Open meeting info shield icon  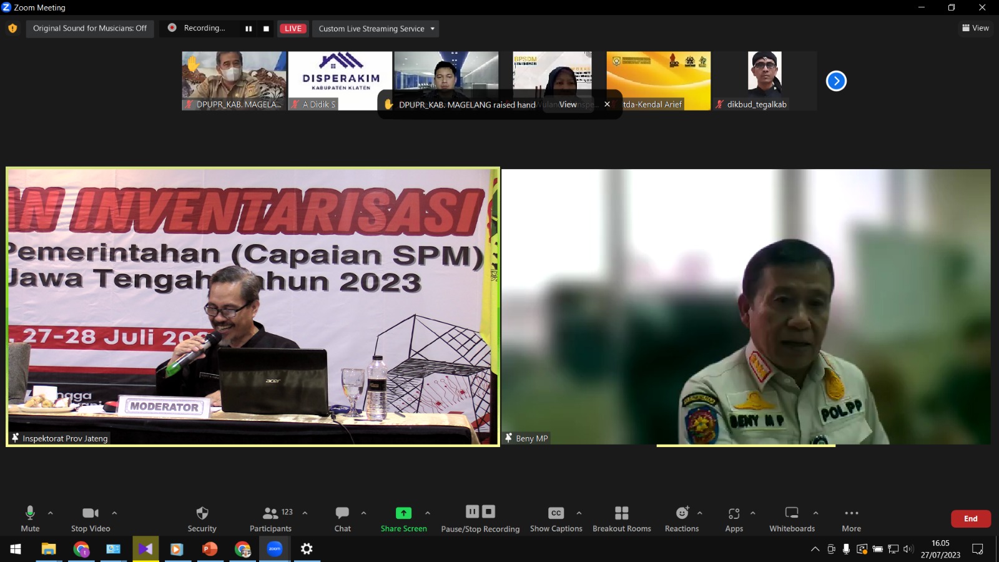tap(12, 28)
